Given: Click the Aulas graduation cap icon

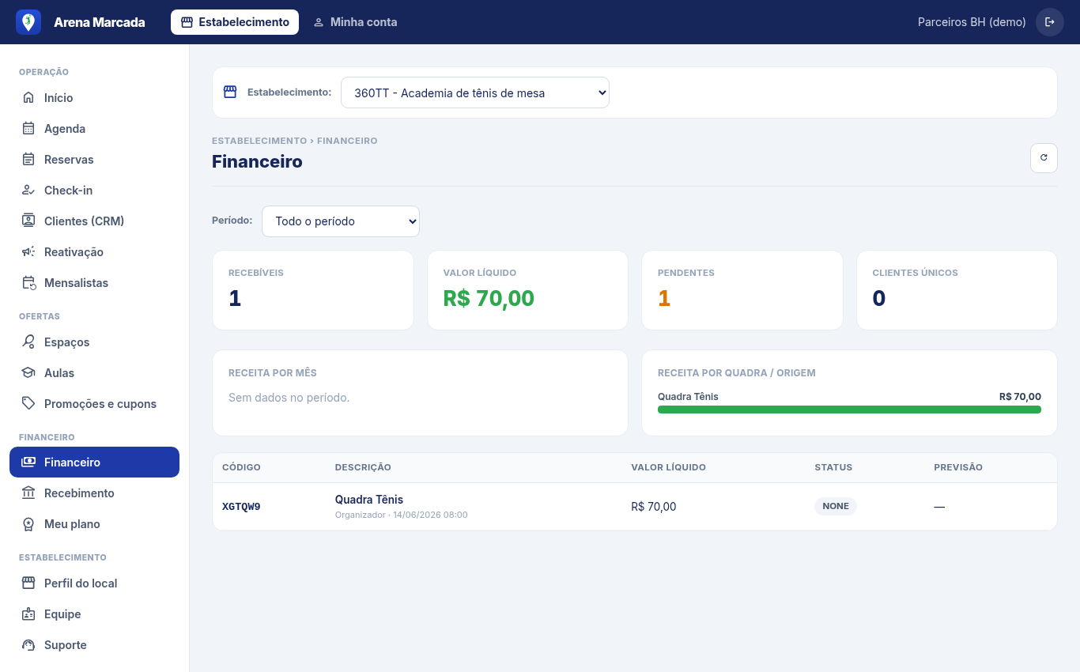Looking at the screenshot, I should tap(28, 373).
